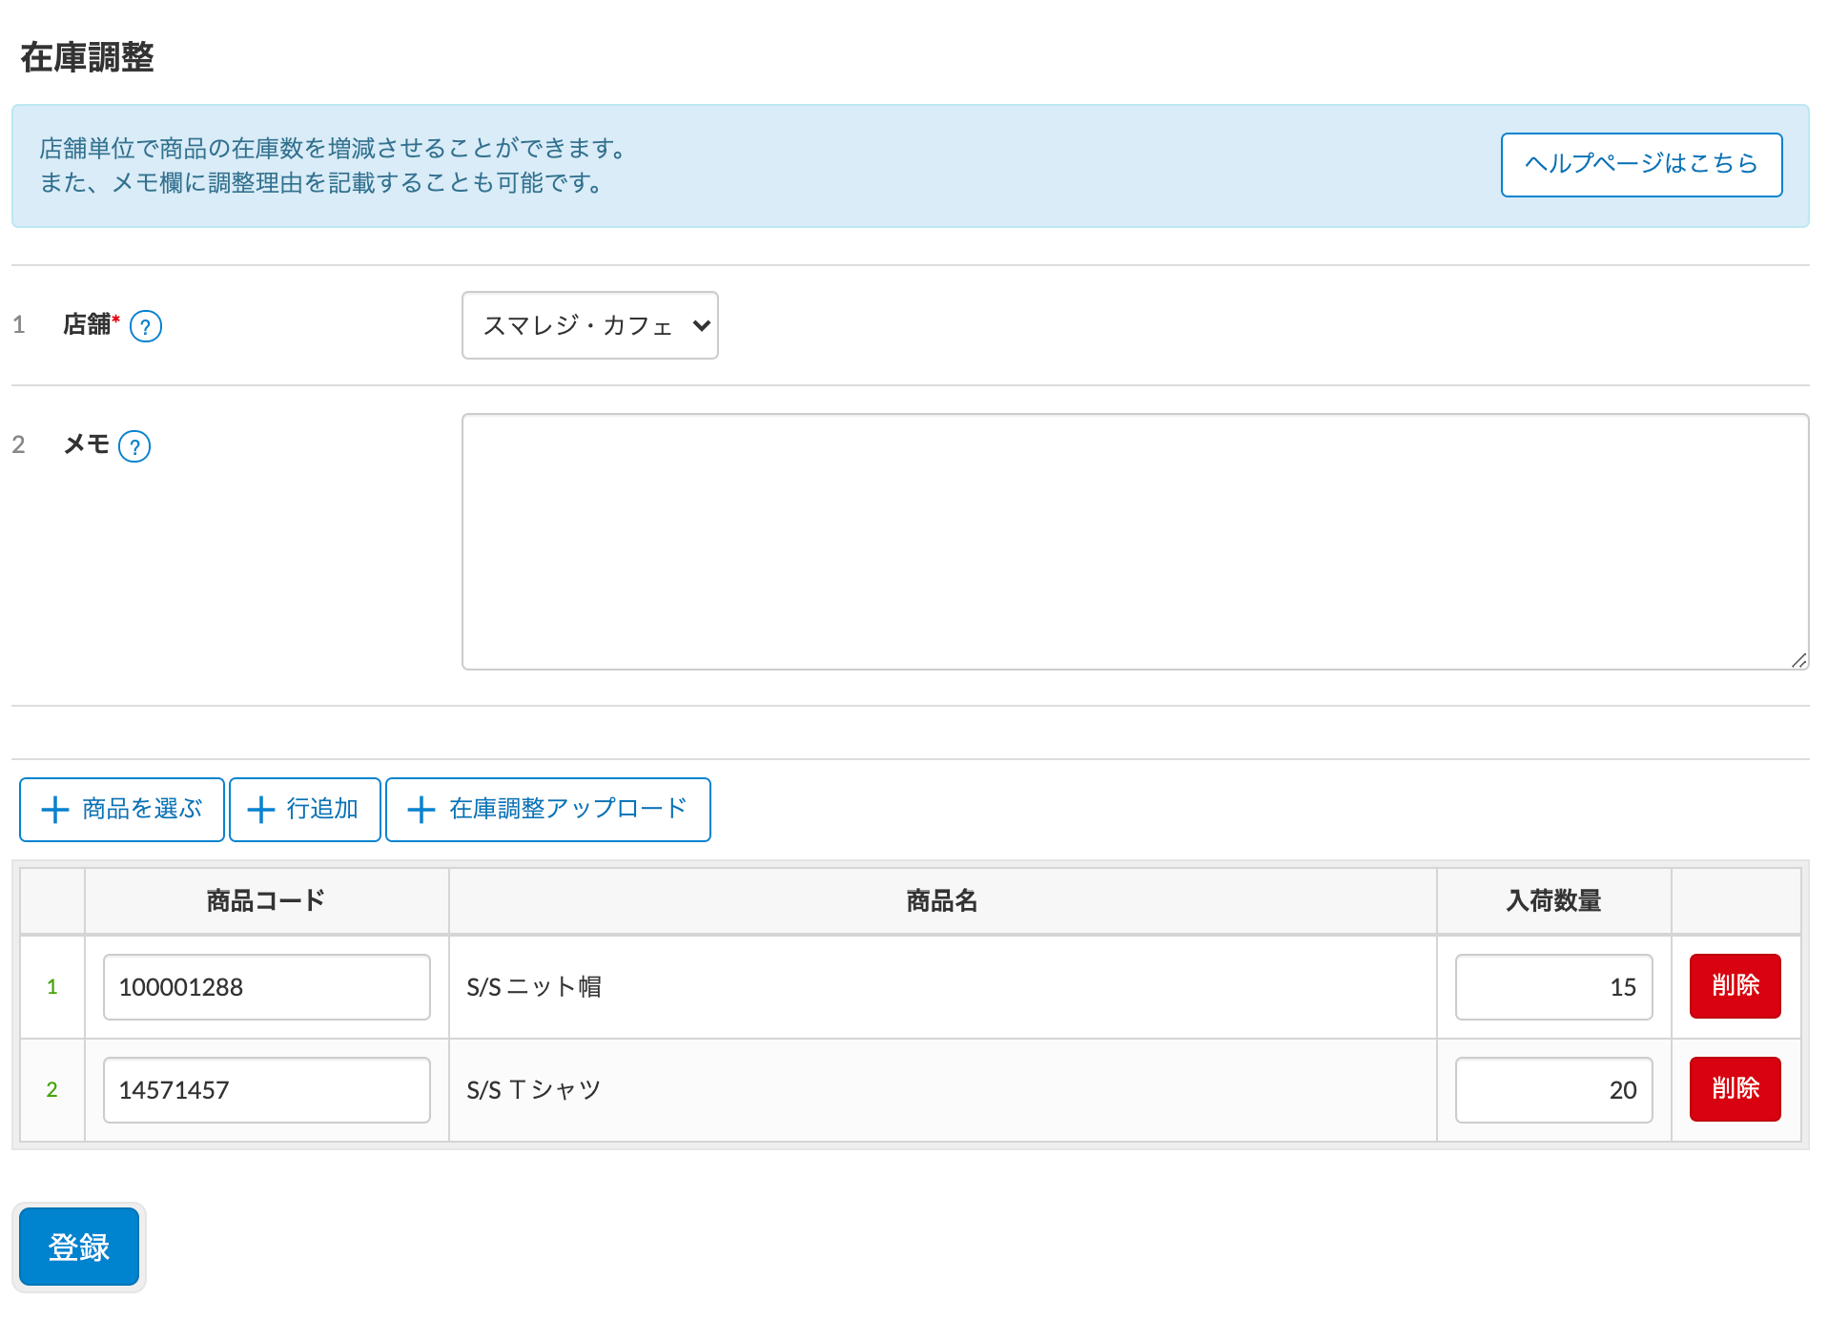This screenshot has width=1828, height=1320.
Task: Delete row 2 S/S Tシャツ
Action: 1734,1088
